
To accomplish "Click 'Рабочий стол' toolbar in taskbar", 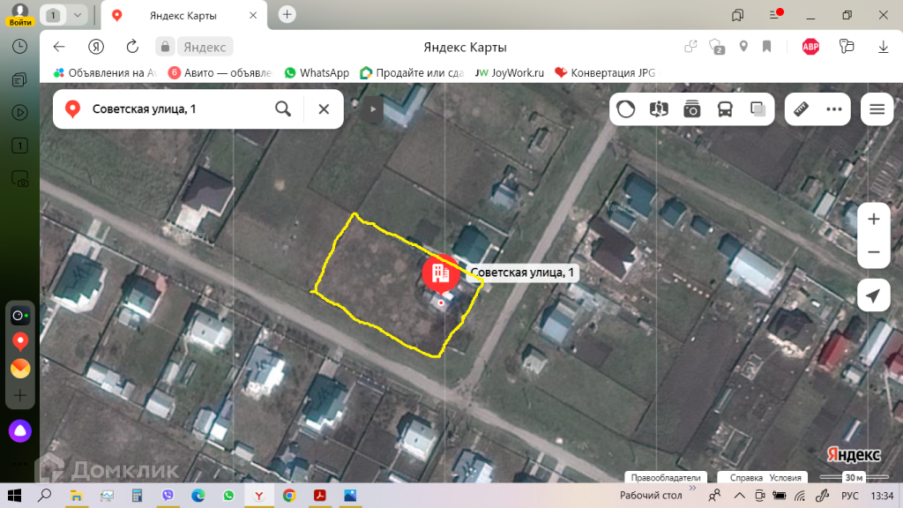I will pyautogui.click(x=651, y=496).
